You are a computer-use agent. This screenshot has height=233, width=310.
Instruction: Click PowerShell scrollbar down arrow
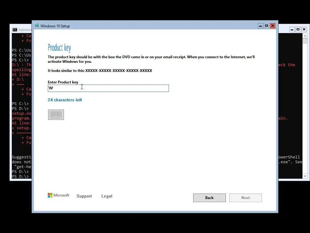[x=305, y=176]
